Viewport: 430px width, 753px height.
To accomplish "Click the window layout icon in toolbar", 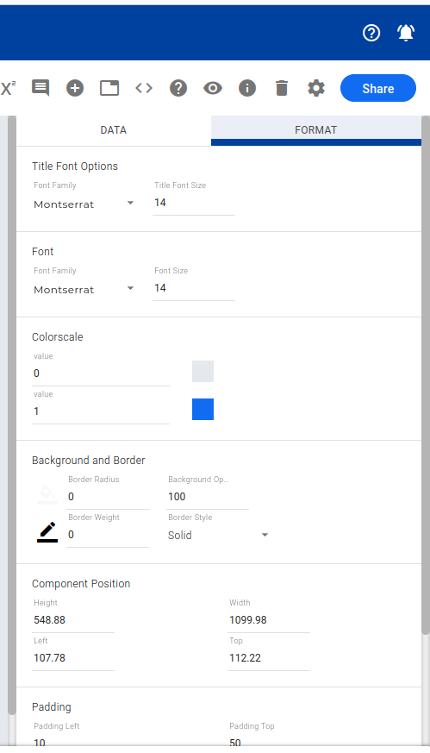I will tap(109, 88).
